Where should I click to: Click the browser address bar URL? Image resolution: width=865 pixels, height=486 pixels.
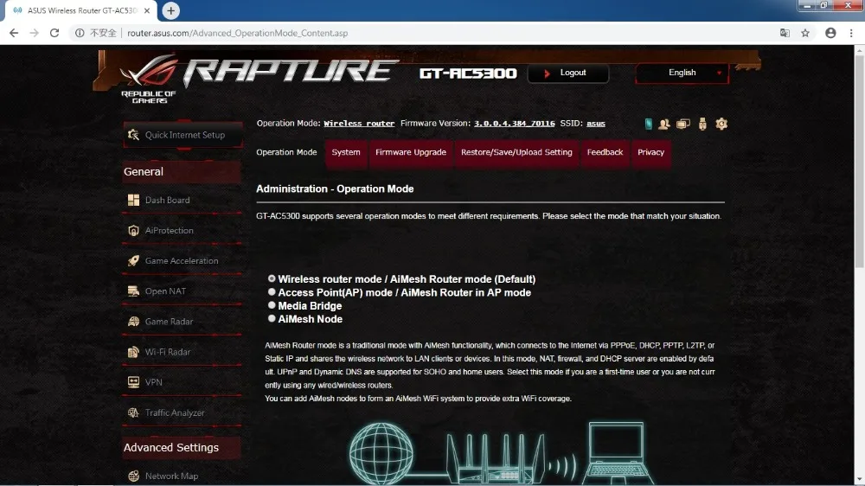coord(237,33)
